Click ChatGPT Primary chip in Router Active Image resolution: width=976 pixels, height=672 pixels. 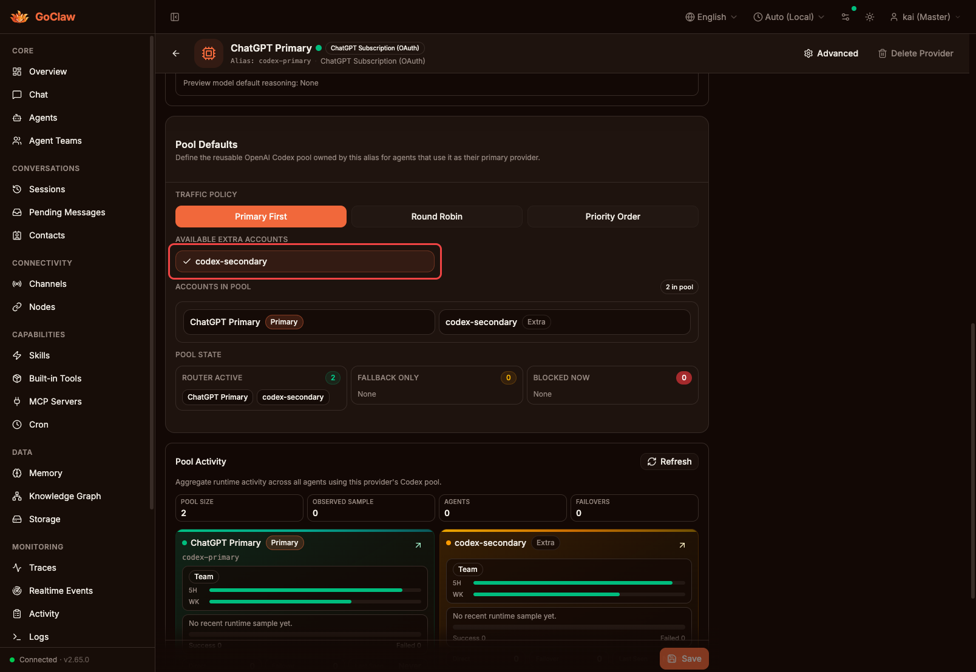(218, 397)
